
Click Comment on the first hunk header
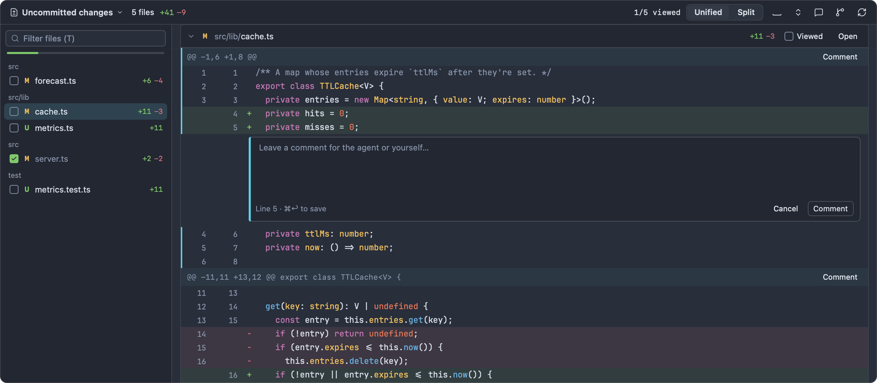(840, 57)
